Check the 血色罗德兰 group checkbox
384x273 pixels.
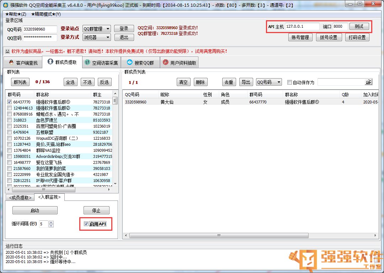click(9, 120)
